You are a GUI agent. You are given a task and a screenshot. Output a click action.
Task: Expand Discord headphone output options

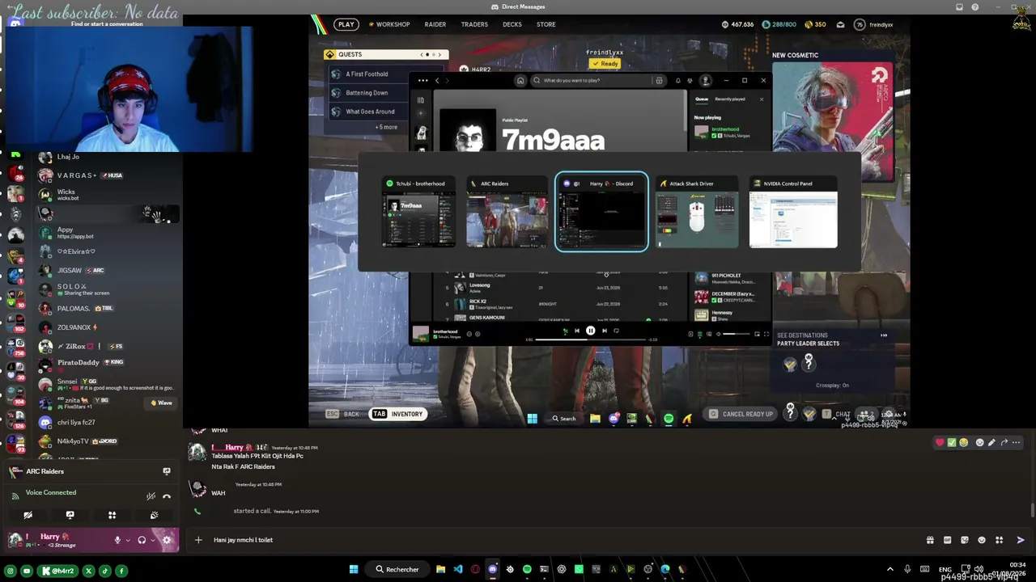[x=151, y=540]
